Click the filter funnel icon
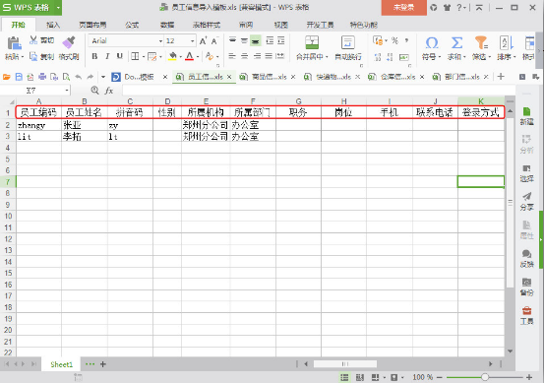 pos(481,42)
